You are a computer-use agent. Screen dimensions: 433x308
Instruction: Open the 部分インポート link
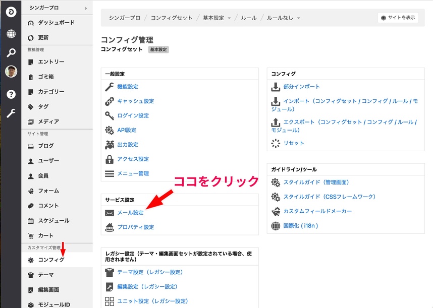(301, 87)
